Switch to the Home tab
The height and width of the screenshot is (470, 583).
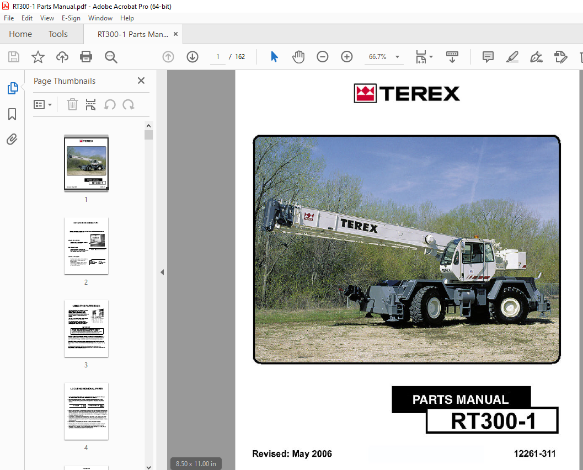[20, 34]
